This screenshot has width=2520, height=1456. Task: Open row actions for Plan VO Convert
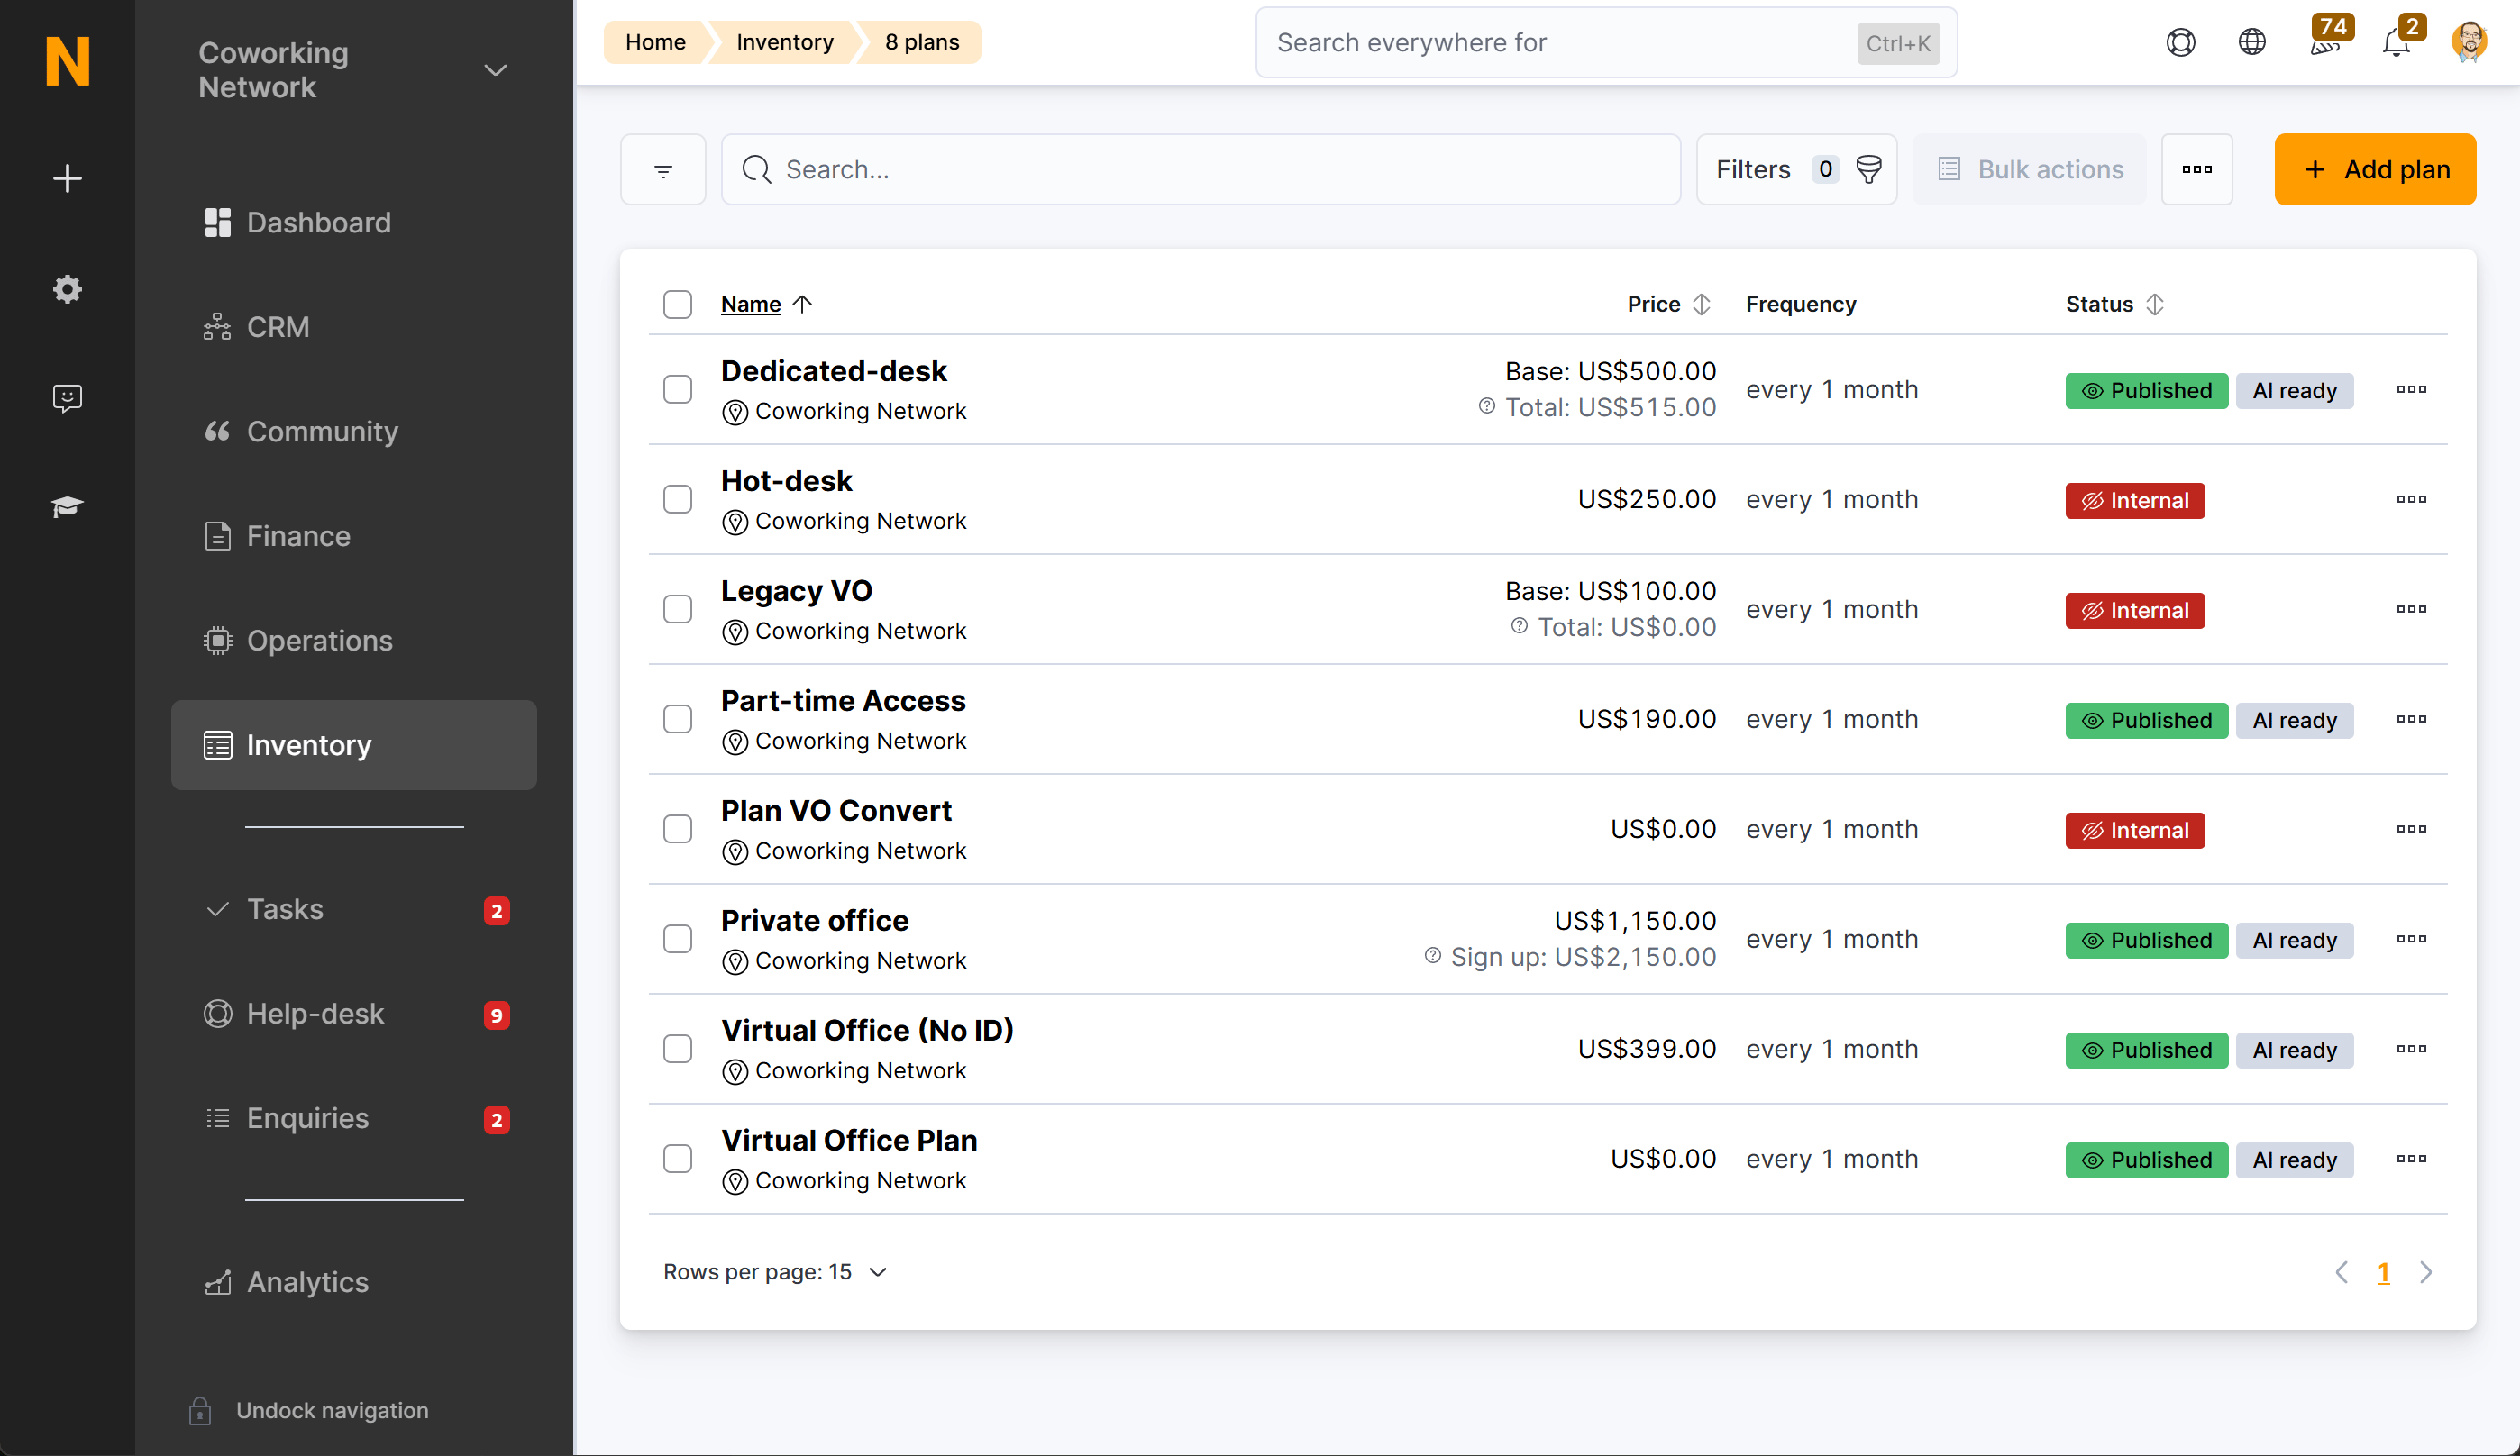[2411, 830]
